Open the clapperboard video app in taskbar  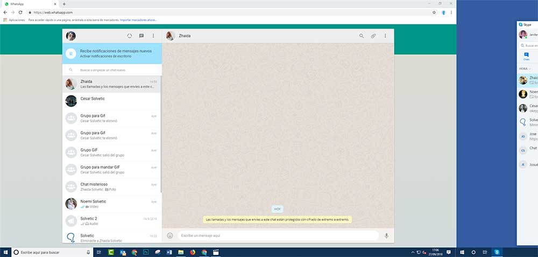pos(216,252)
